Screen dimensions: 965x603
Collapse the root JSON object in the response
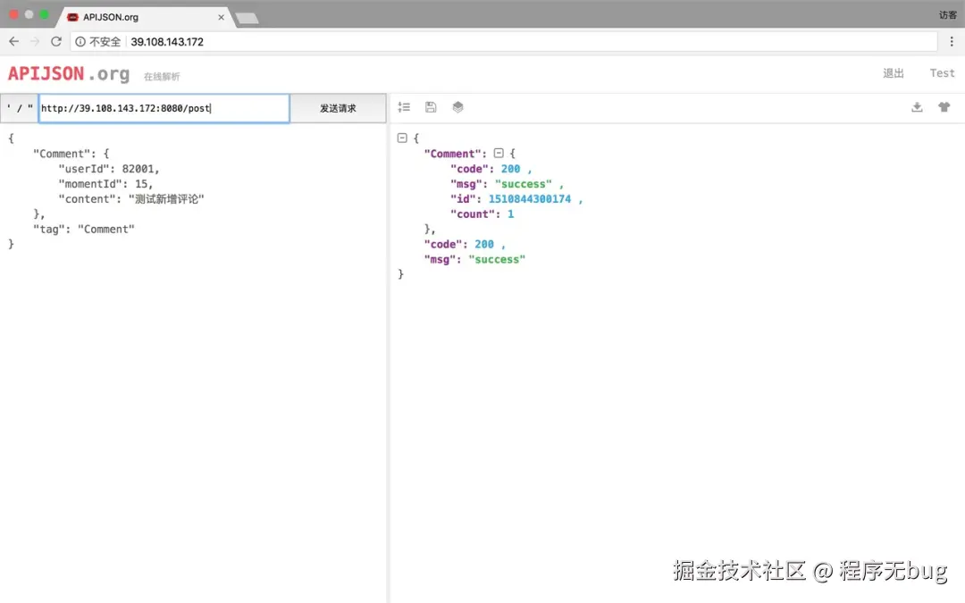coord(402,138)
